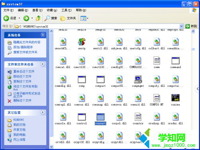The height and width of the screenshot is (150, 200).
Task: Click 删除这个文件 link
Action: [x=22, y=100]
